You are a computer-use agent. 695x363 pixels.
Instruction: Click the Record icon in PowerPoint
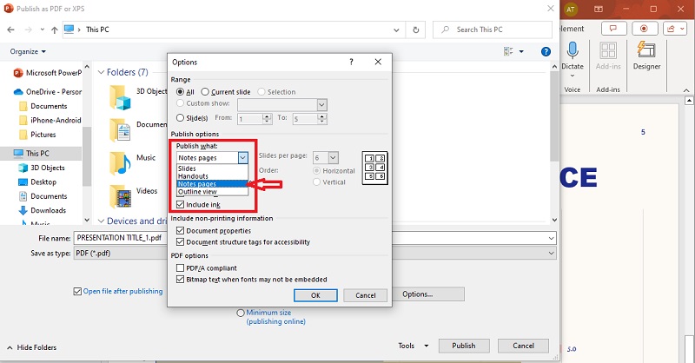pyautogui.click(x=644, y=29)
